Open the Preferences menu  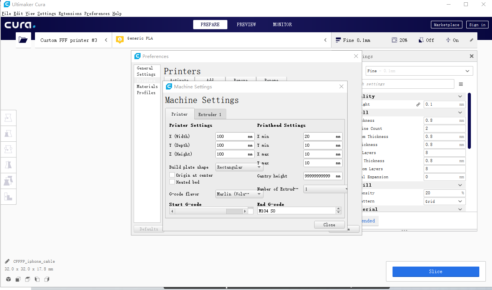click(97, 13)
